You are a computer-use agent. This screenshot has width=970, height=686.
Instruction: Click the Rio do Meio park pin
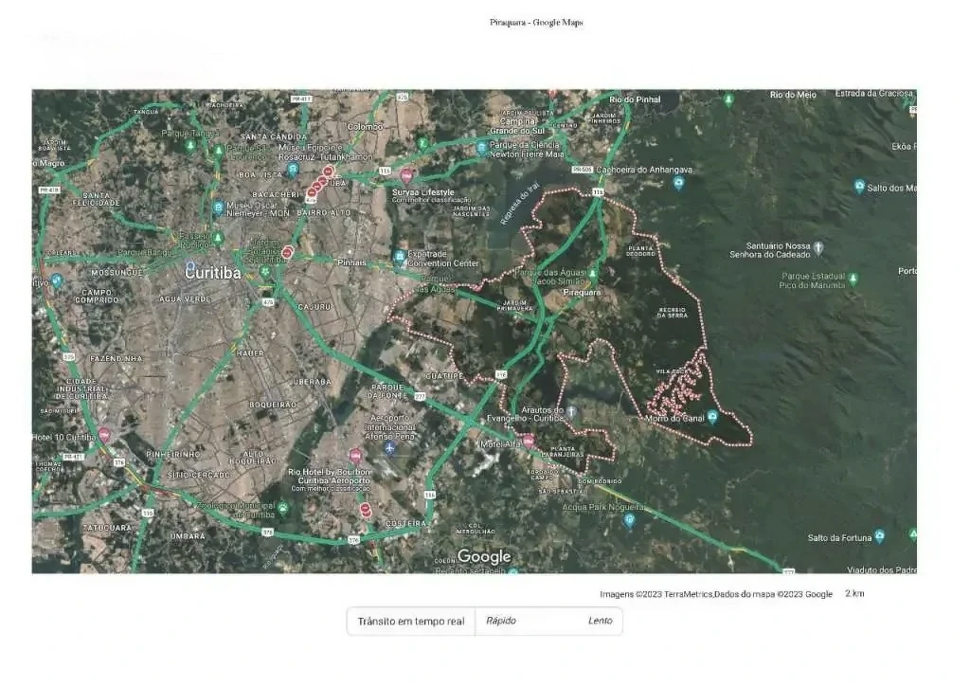(x=728, y=99)
